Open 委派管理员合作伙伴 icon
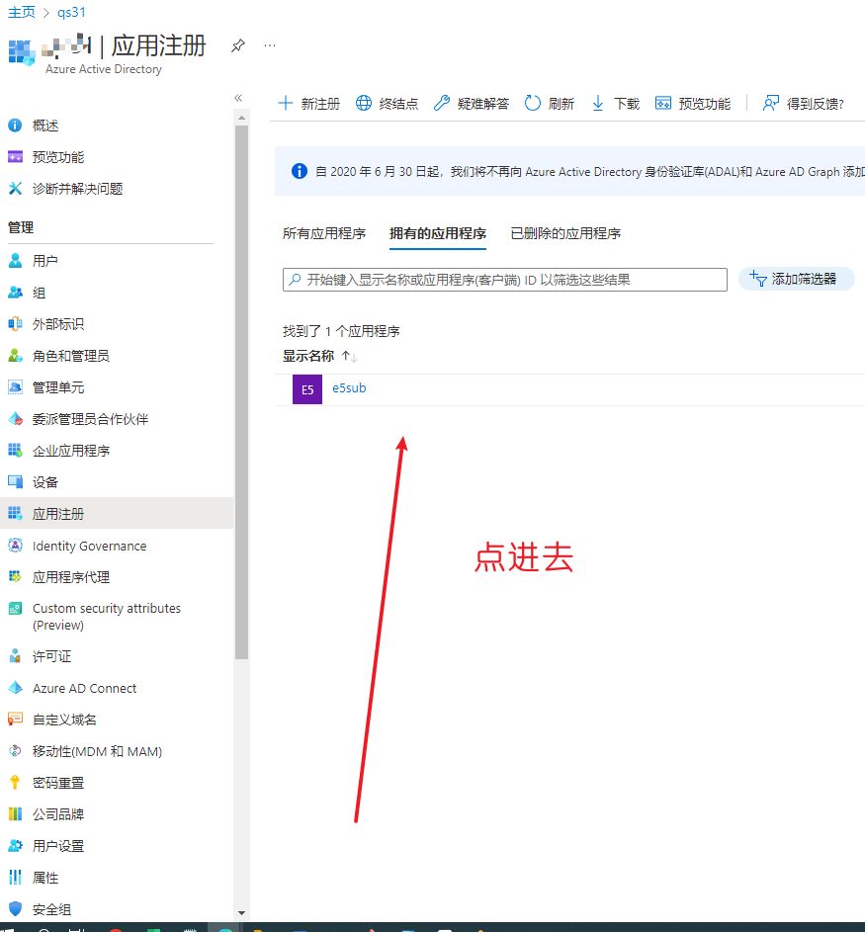 coord(15,418)
